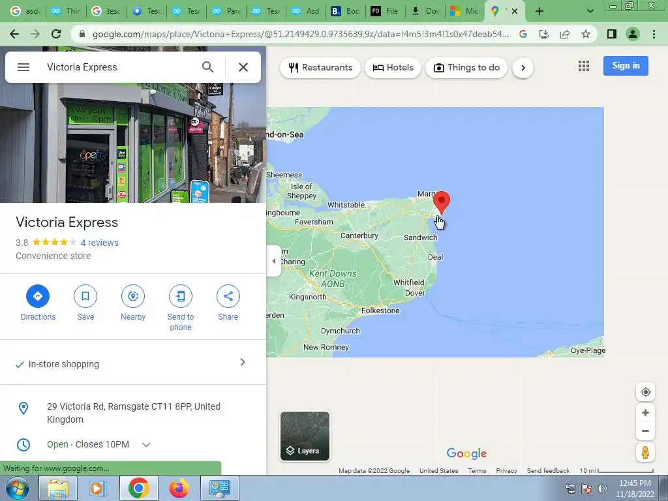Image resolution: width=668 pixels, height=501 pixels.
Task: Show your location on the map
Action: [645, 392]
